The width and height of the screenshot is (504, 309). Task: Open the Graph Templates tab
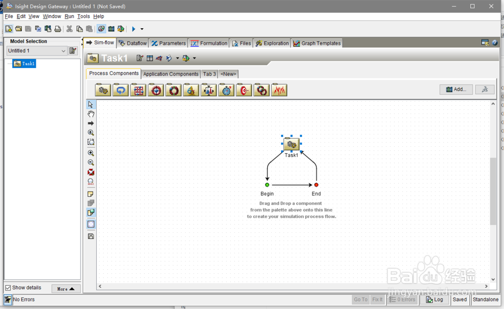pos(317,43)
